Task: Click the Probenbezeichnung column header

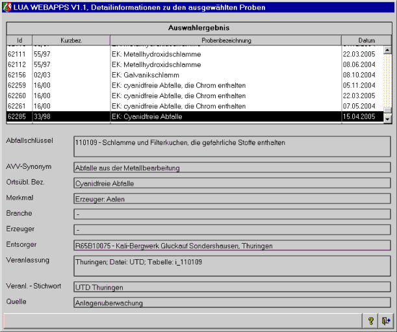Action: coord(225,40)
